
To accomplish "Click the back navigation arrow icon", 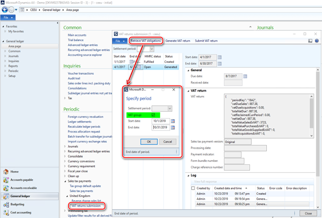I will click(5, 10).
